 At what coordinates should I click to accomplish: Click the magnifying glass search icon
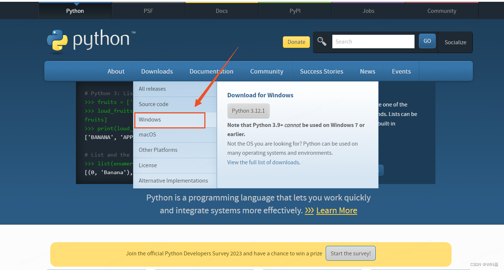point(322,41)
